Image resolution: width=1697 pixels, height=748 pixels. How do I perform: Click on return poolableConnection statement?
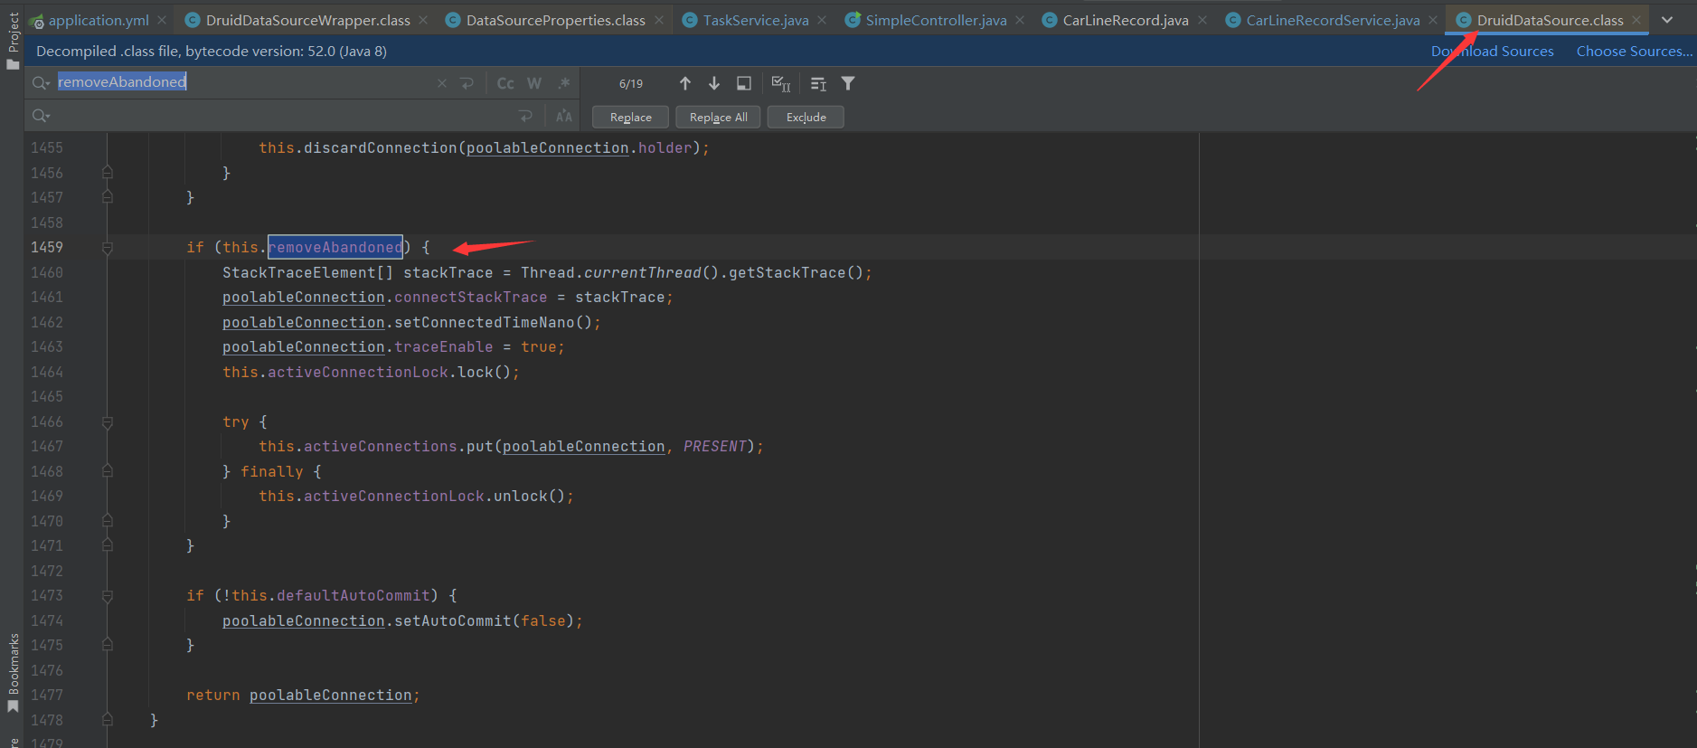[303, 695]
